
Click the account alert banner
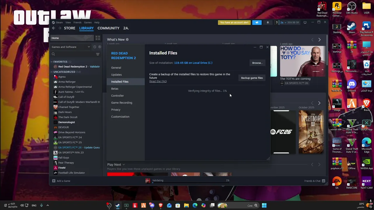(234, 22)
